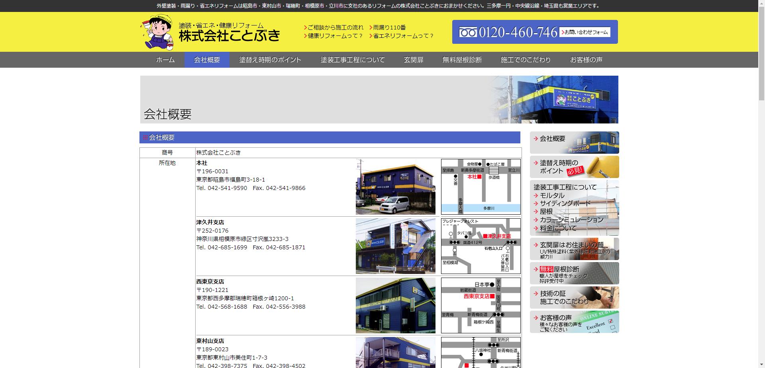
Task: Open sidebar 塗替え時期のポイント banner
Action: (x=574, y=167)
